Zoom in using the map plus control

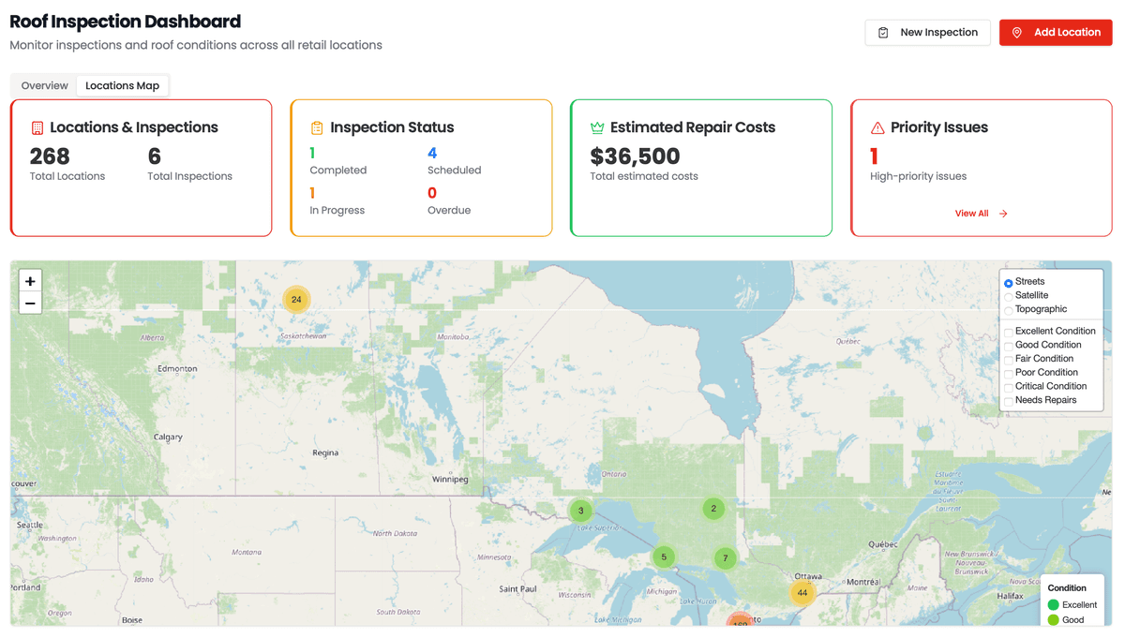(x=30, y=280)
